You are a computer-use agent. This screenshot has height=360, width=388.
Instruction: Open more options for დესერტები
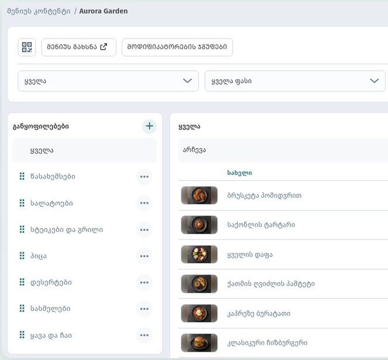point(145,283)
